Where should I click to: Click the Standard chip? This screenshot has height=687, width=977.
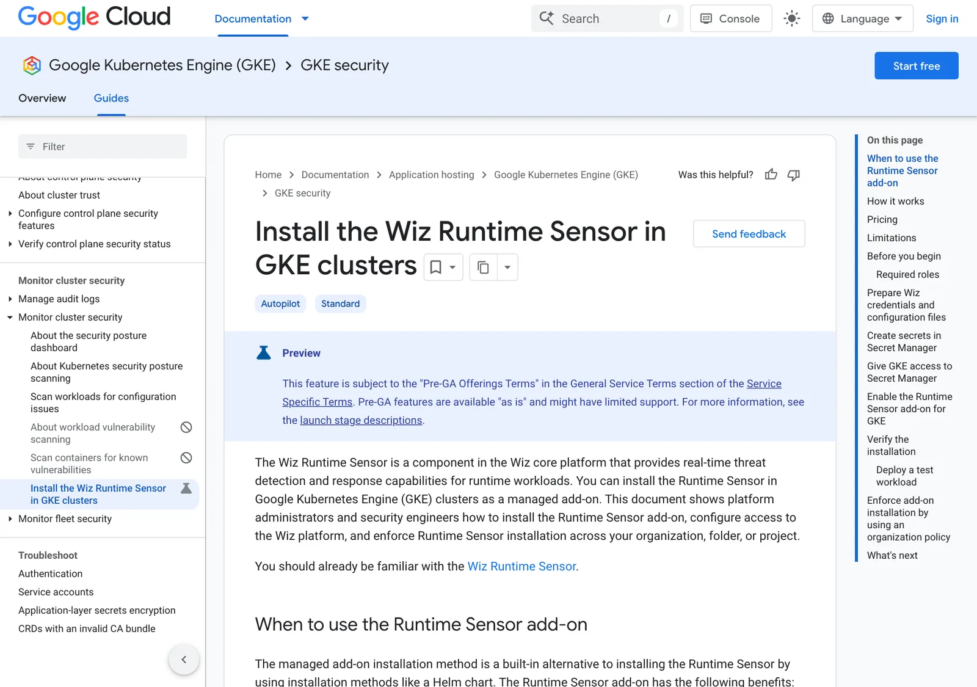(x=340, y=304)
